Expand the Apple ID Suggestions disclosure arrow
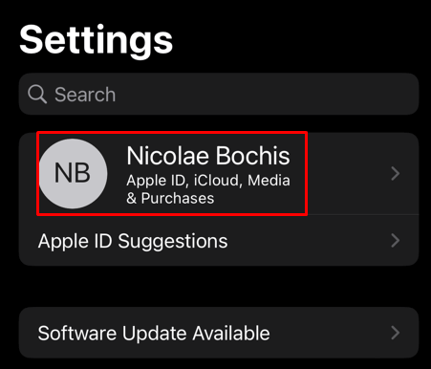The image size is (431, 369). tap(396, 241)
